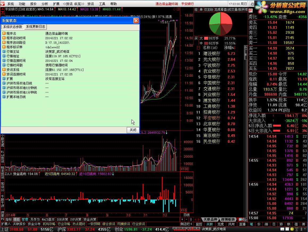Close the 系统状态 dialog with red X

click(136, 21)
